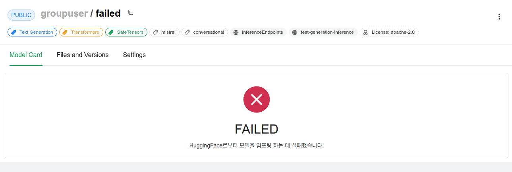The height and width of the screenshot is (172, 512).
Task: Open the Files and Versions tab
Action: point(83,55)
